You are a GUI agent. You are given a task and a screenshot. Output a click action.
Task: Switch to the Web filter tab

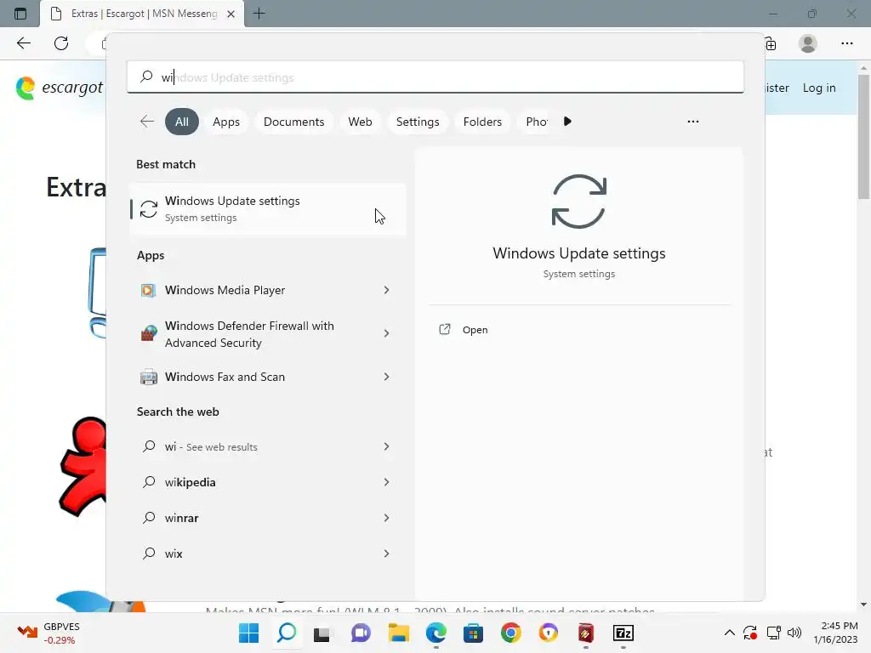(360, 122)
